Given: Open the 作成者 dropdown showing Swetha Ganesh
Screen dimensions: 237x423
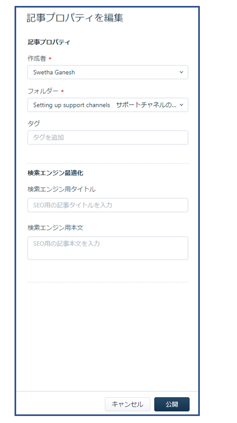Looking at the screenshot, I should pos(108,72).
